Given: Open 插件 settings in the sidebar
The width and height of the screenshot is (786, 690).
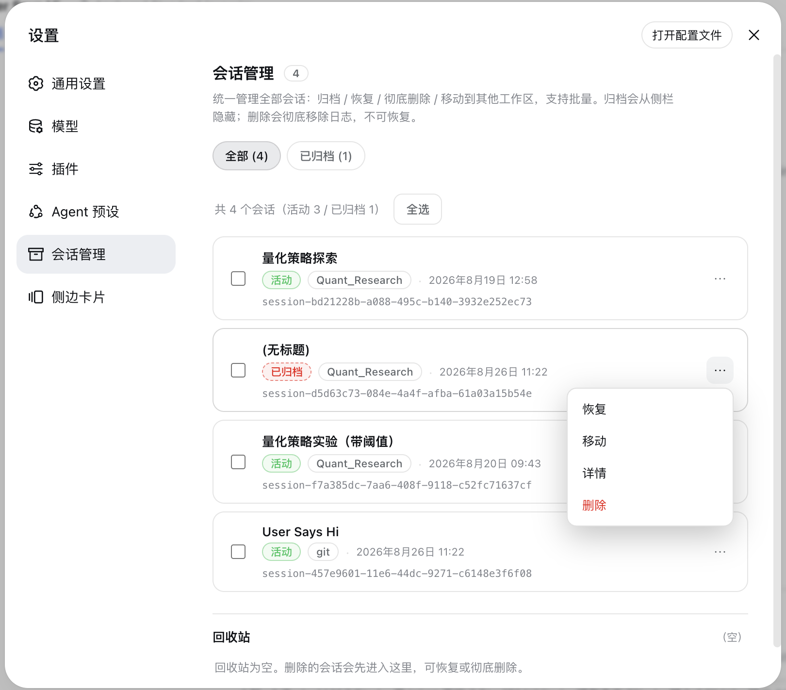Looking at the screenshot, I should tap(96, 169).
